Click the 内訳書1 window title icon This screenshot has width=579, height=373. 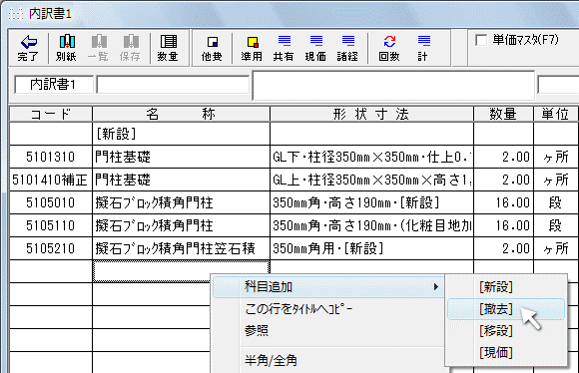click(x=16, y=14)
